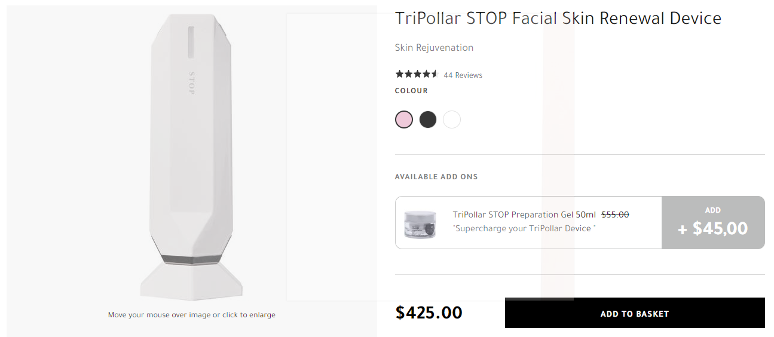Viewport: 774px width, 337px height.
Task: Click the Colour section label
Action: pyautogui.click(x=411, y=91)
